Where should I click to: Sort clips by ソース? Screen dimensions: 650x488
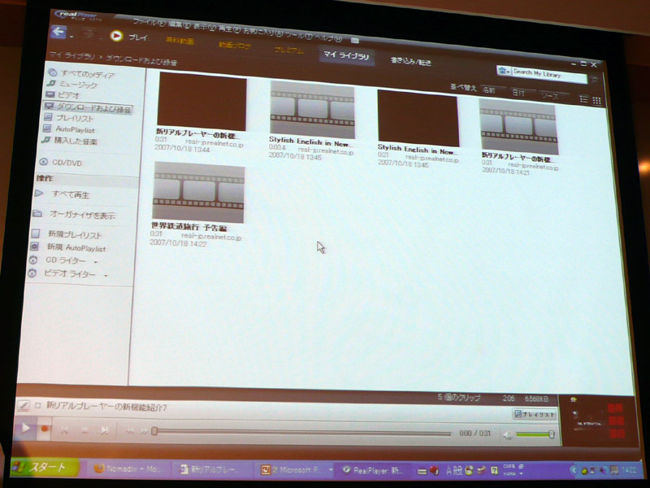(x=552, y=96)
